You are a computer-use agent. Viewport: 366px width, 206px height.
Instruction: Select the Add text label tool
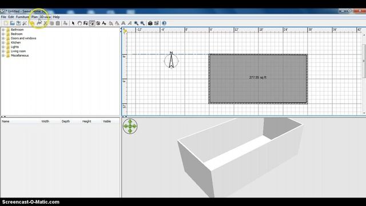pyautogui.click(x=104, y=23)
